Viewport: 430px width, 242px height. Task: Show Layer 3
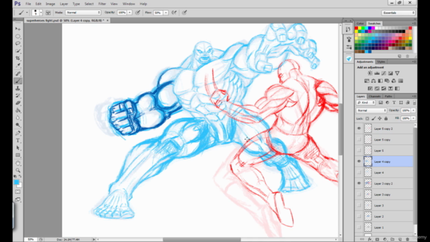tap(359, 205)
